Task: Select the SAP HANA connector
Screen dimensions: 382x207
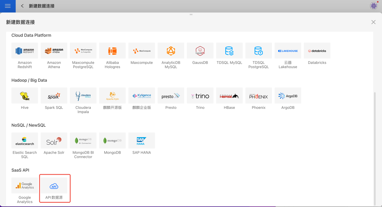Action: pyautogui.click(x=142, y=141)
